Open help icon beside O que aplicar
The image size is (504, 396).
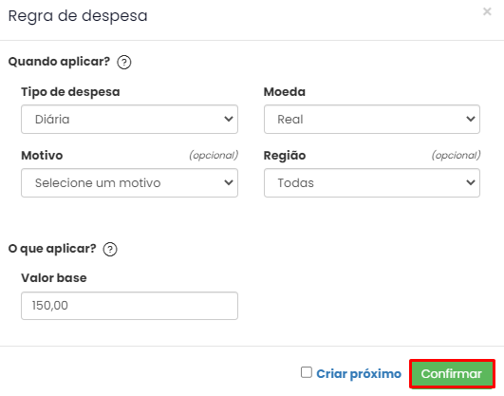[110, 250]
